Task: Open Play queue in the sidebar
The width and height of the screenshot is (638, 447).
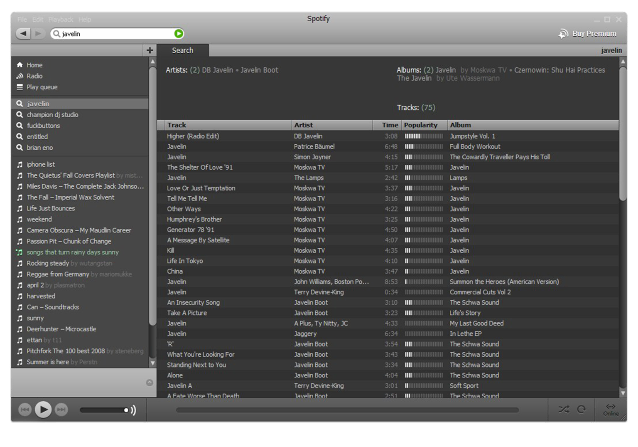Action: coord(42,87)
